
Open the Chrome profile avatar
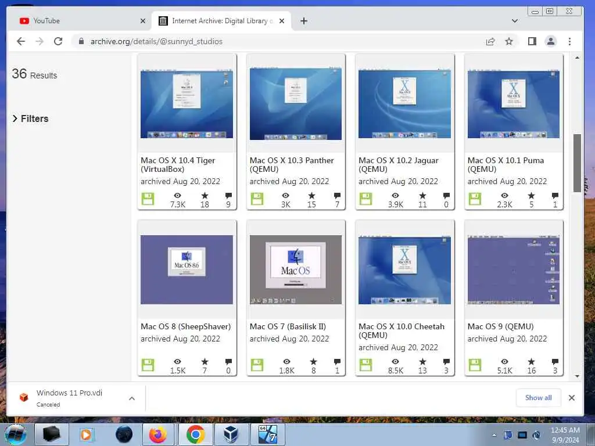click(551, 41)
